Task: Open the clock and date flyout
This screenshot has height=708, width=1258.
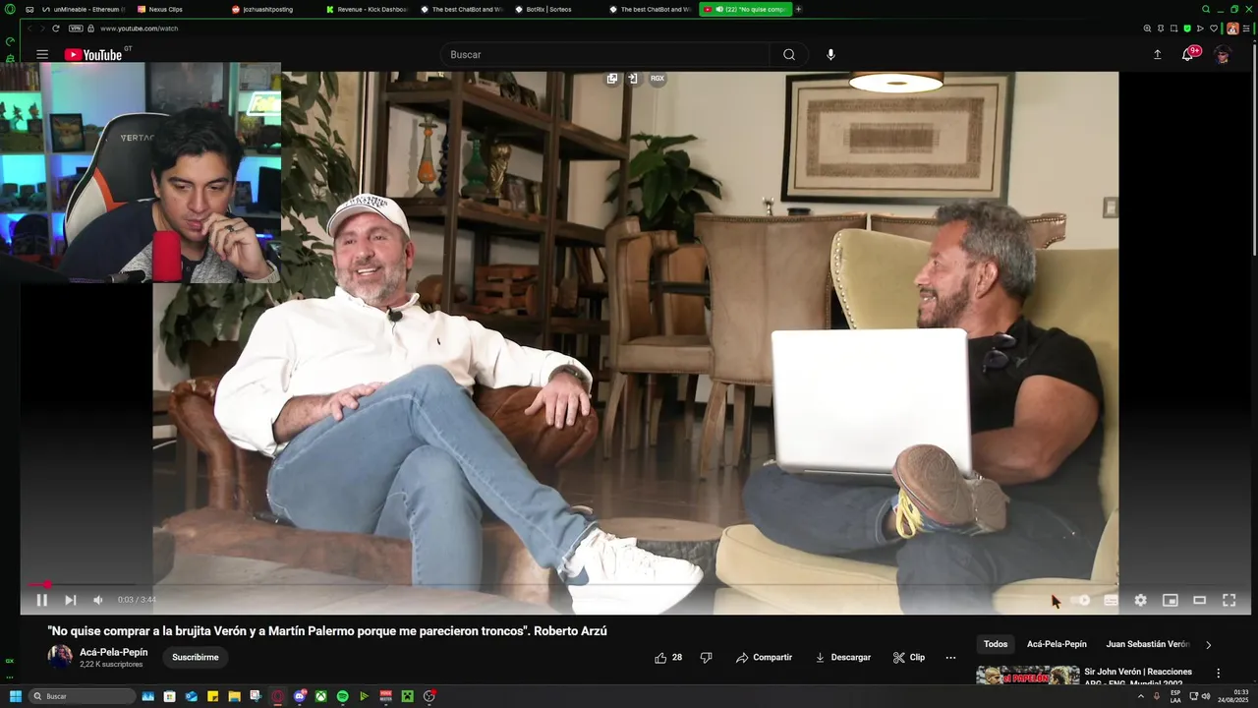Action: pyautogui.click(x=1233, y=696)
